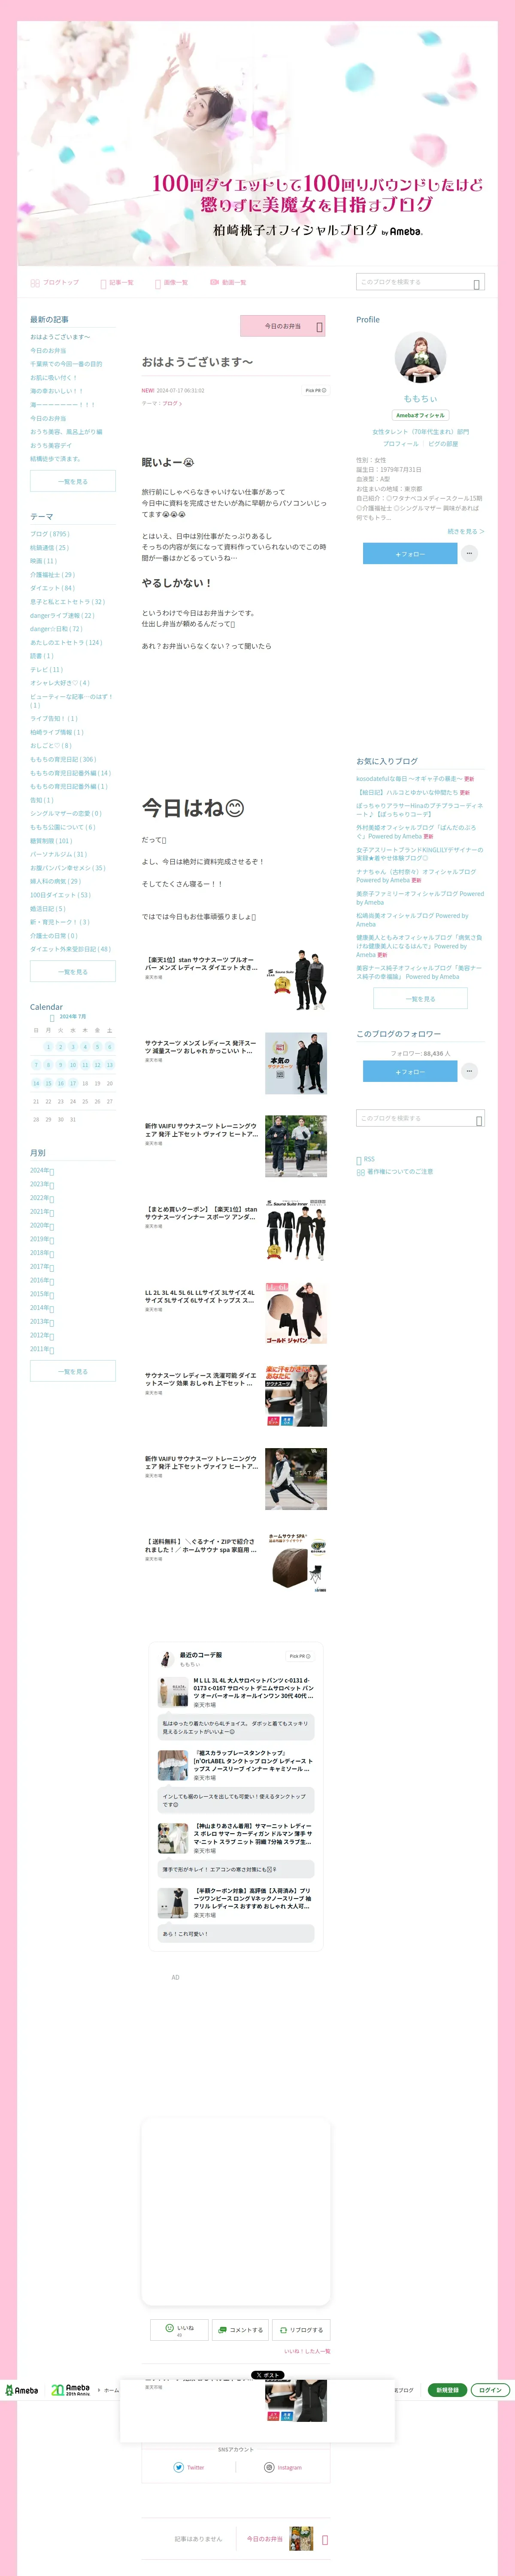The height and width of the screenshot is (2576, 515).
Task: Open the RSS feed link
Action: pos(366,1159)
